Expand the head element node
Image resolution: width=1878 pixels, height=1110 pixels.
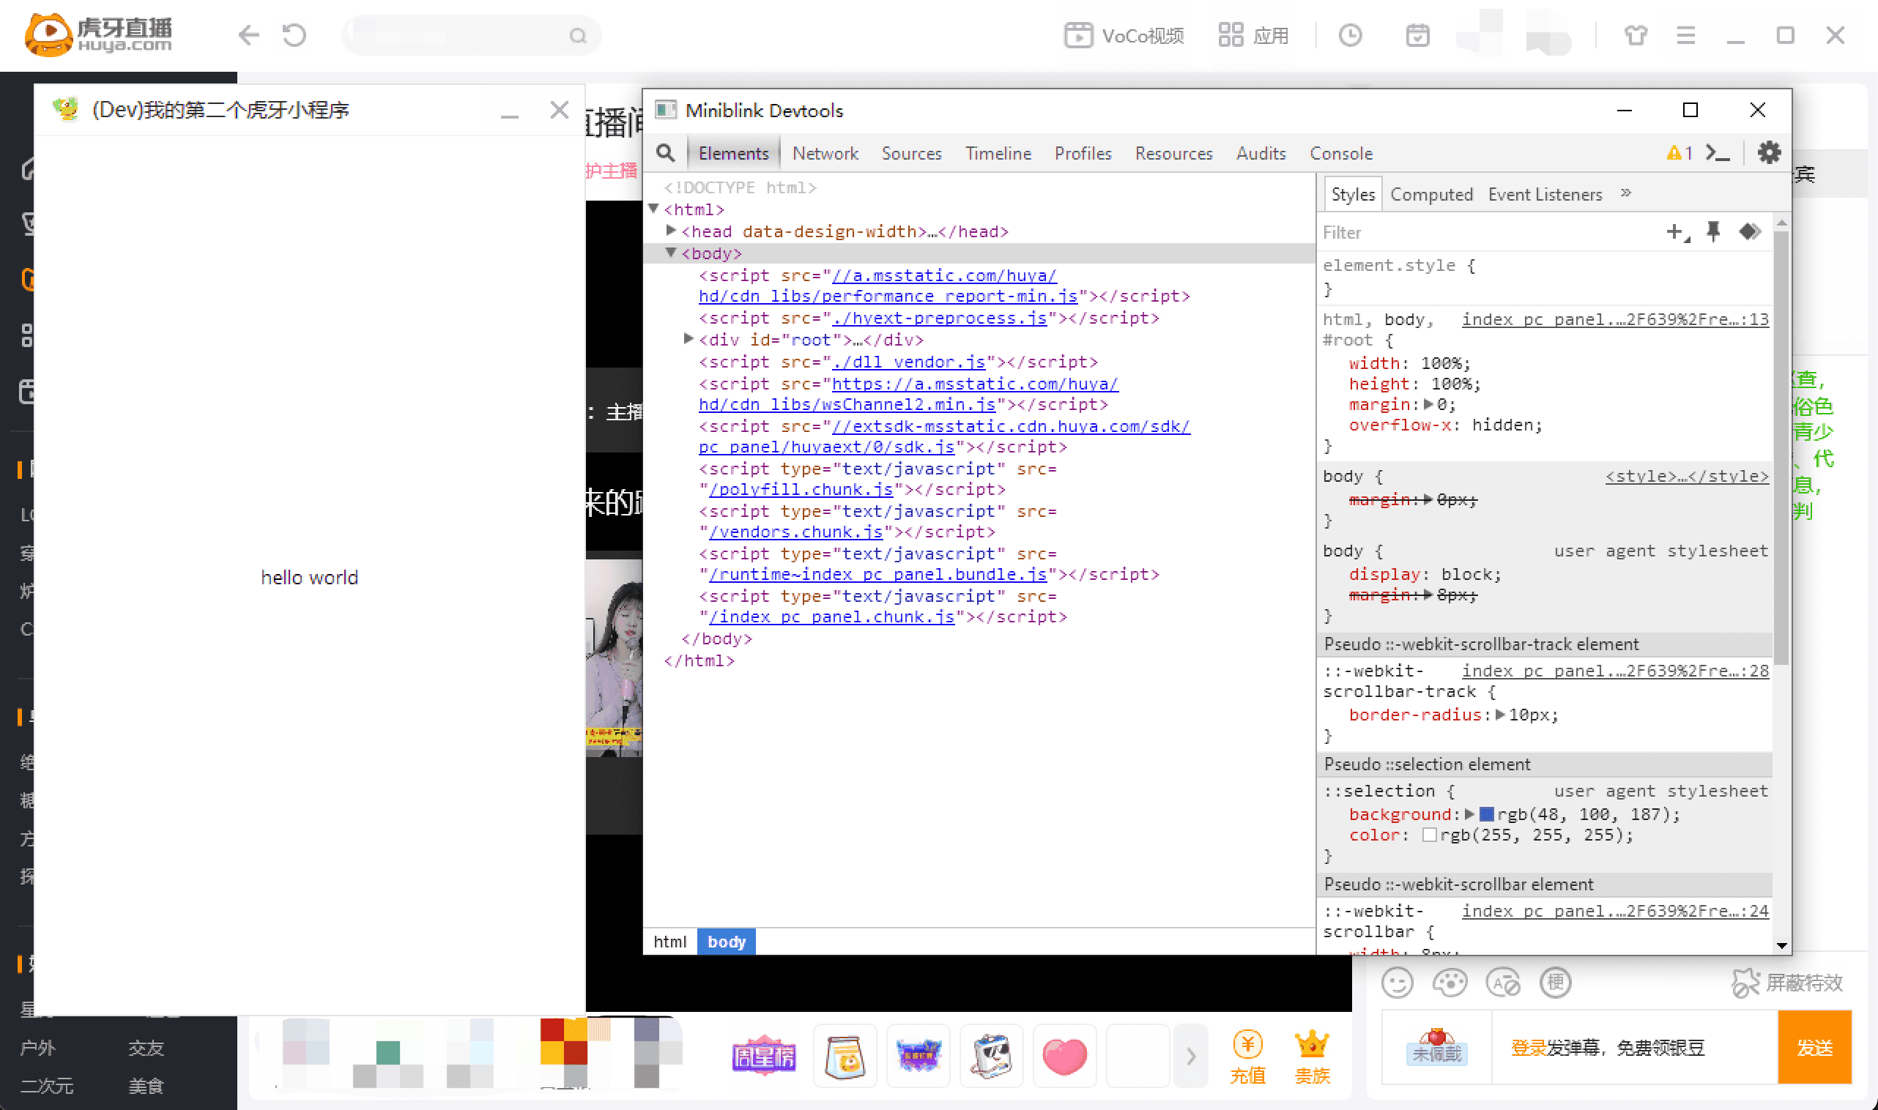tap(671, 231)
